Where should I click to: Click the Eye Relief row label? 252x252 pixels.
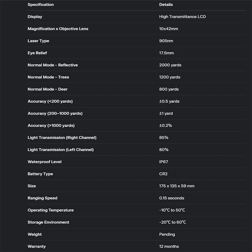pos(37,53)
